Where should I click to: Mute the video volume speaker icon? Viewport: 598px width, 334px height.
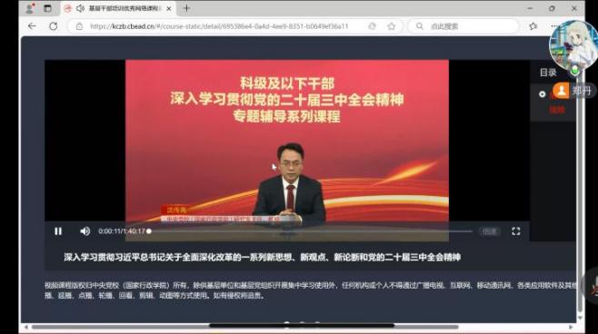coord(85,231)
